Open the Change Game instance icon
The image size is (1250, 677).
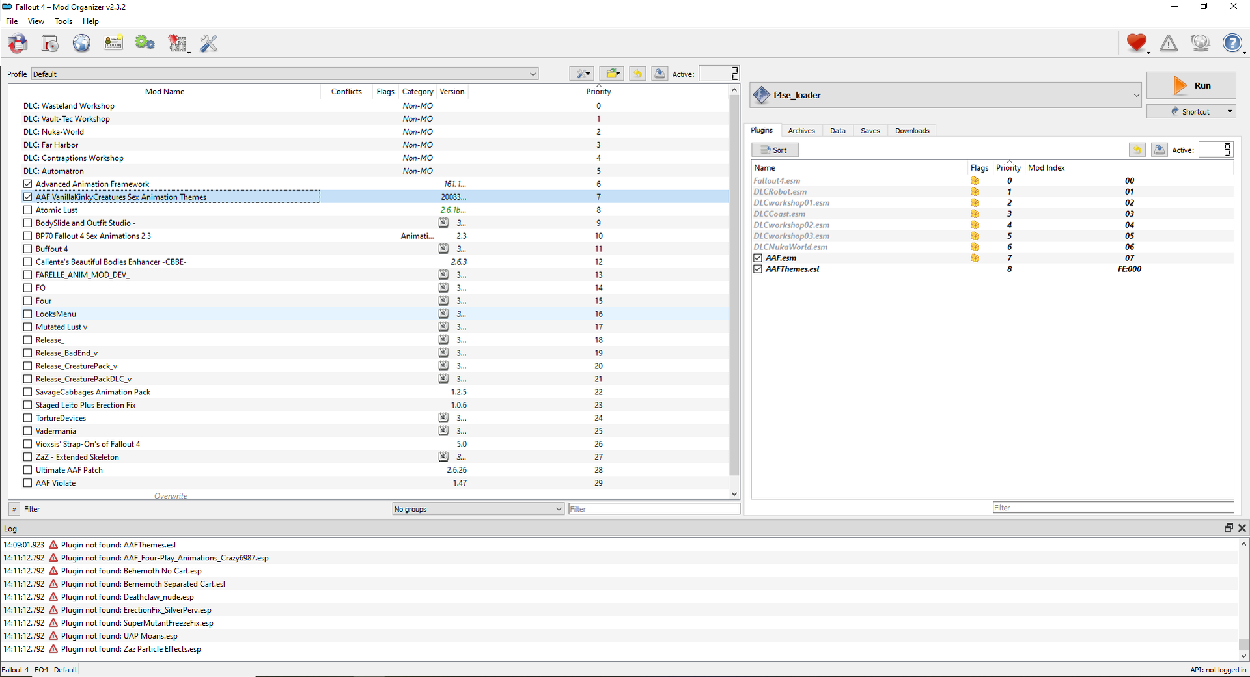tap(18, 44)
